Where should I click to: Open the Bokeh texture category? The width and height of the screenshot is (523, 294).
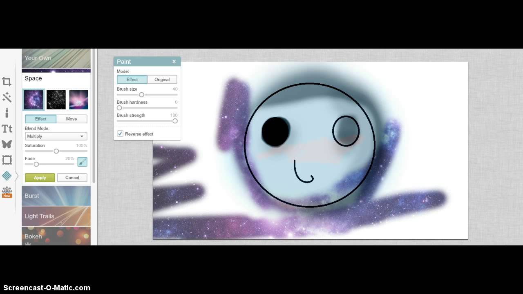pyautogui.click(x=56, y=236)
